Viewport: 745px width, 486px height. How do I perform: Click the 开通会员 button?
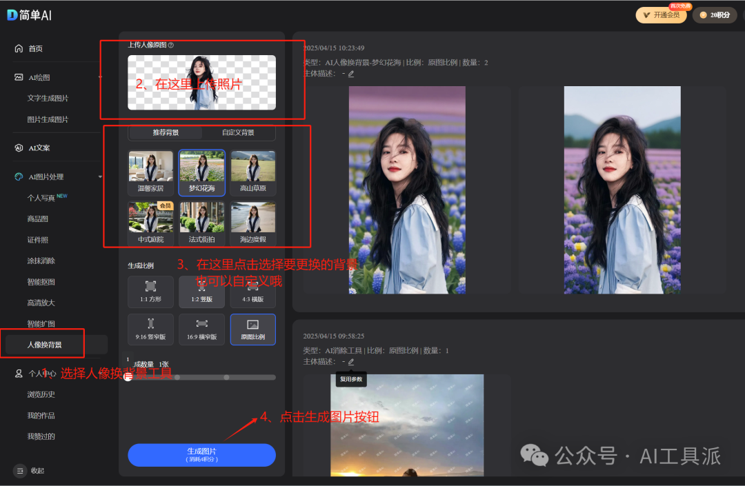pyautogui.click(x=661, y=15)
